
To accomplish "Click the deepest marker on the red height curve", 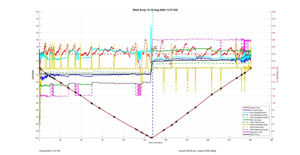I will pyautogui.click(x=151, y=138).
